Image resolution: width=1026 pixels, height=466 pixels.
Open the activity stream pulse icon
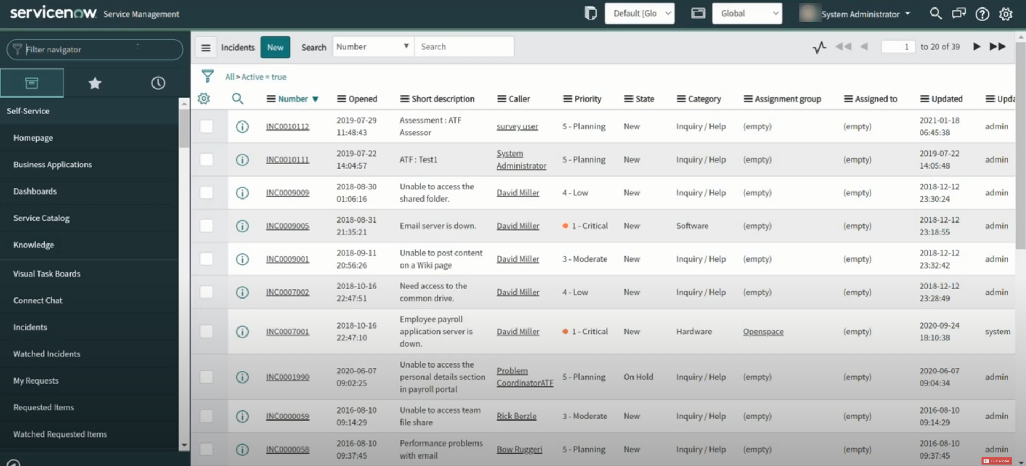pos(819,47)
